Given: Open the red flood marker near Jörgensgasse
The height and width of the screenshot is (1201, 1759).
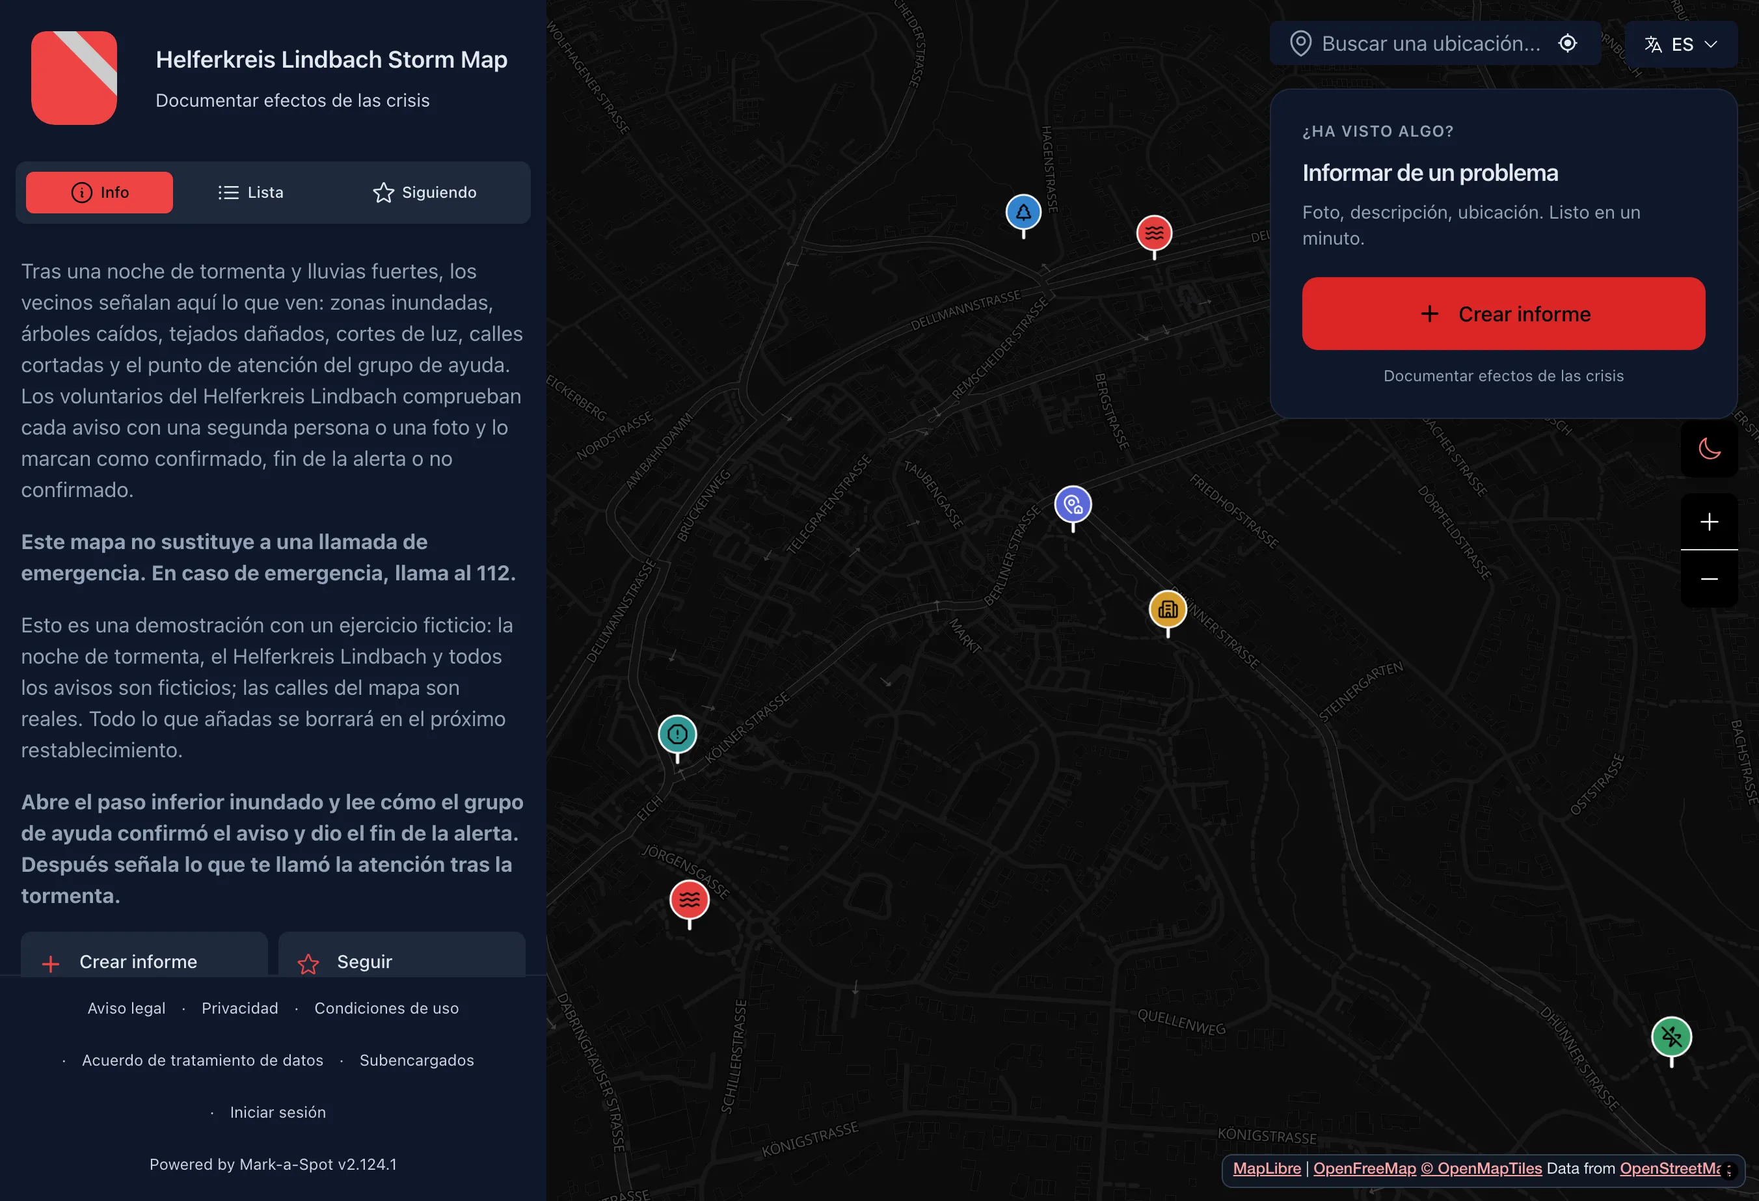Looking at the screenshot, I should 690,900.
